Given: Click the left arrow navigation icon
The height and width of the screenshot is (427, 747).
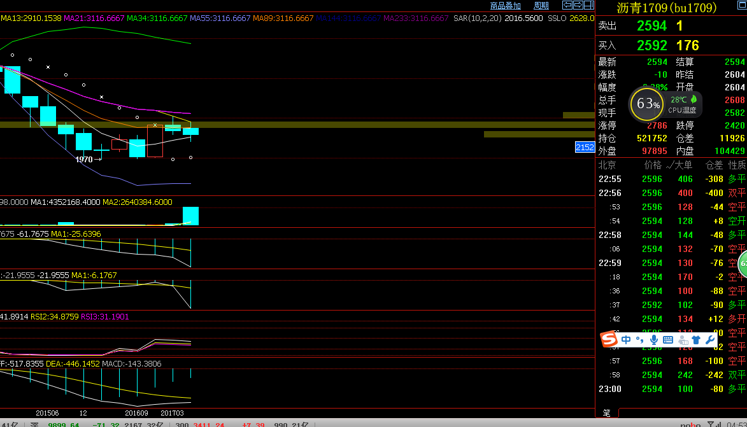Looking at the screenshot, I should pyautogui.click(x=567, y=5).
